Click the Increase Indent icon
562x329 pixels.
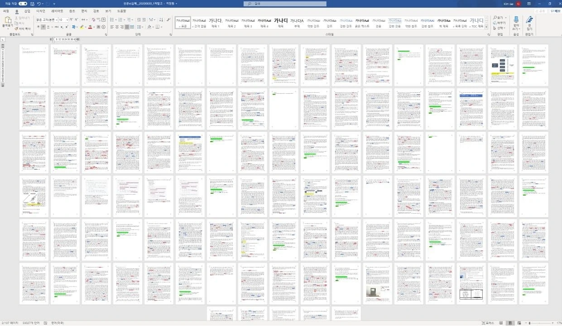tap(144, 20)
